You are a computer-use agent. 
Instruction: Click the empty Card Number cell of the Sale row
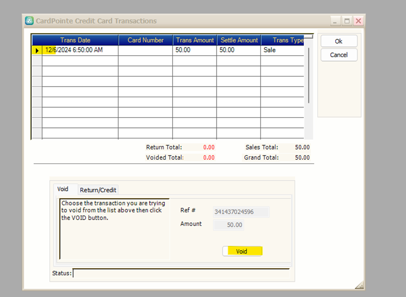pos(145,50)
